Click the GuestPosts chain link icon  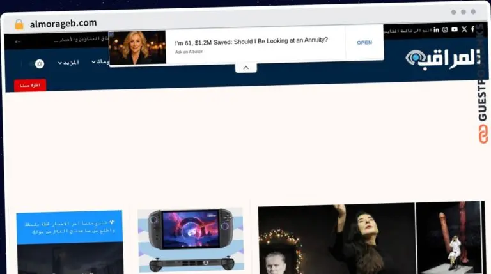[x=483, y=135]
